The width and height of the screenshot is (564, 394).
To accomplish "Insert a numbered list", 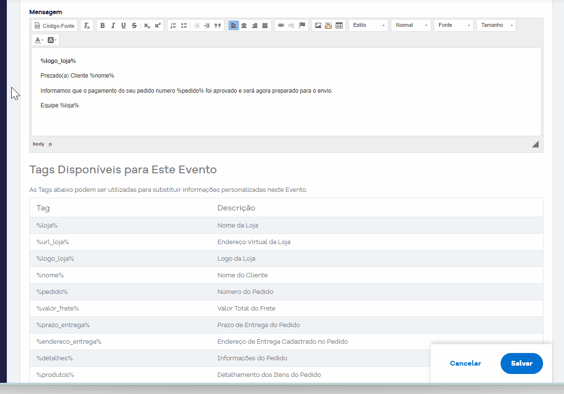I will point(173,25).
